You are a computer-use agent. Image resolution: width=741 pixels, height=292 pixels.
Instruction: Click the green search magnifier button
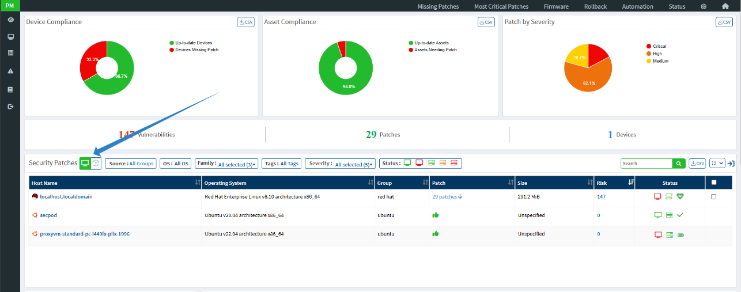coord(679,164)
